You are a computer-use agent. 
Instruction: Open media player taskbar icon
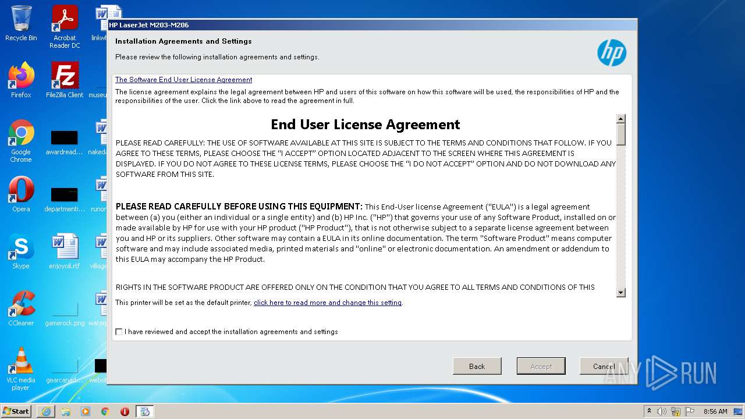pyautogui.click(x=86, y=411)
